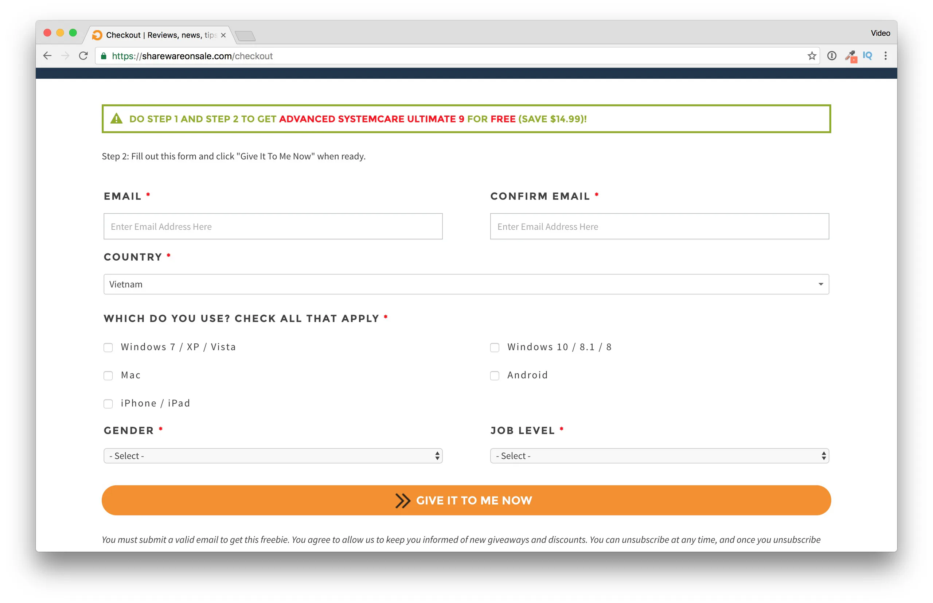Click the green secure padlock icon
This screenshot has width=933, height=603.
coord(104,56)
